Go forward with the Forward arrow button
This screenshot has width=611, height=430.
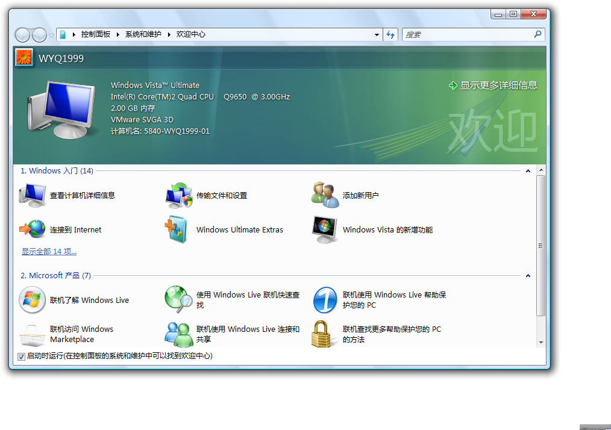(39, 35)
